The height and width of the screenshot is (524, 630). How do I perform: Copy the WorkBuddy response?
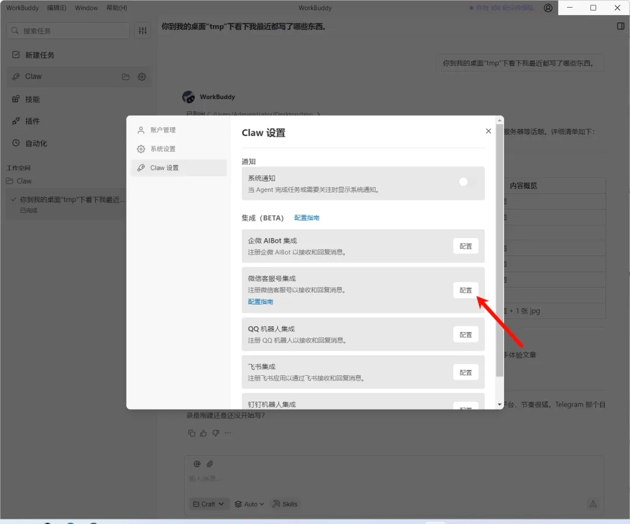click(x=192, y=433)
